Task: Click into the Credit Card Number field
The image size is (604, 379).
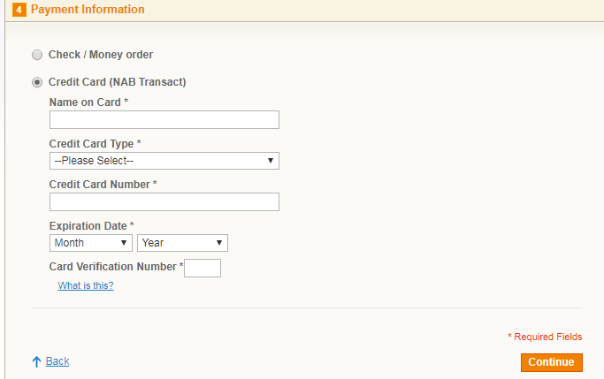Action: (x=164, y=202)
